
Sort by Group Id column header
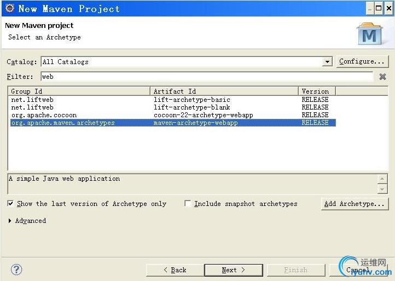pos(79,91)
